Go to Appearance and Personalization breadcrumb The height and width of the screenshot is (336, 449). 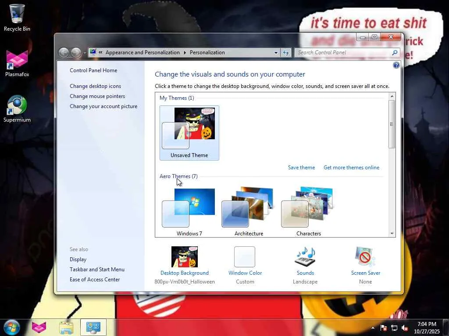[143, 52]
